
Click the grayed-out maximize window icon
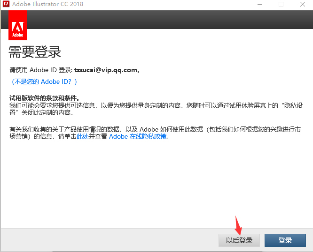click(281, 4)
